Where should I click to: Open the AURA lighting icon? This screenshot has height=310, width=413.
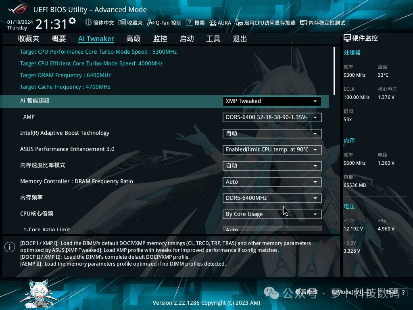click(x=213, y=23)
